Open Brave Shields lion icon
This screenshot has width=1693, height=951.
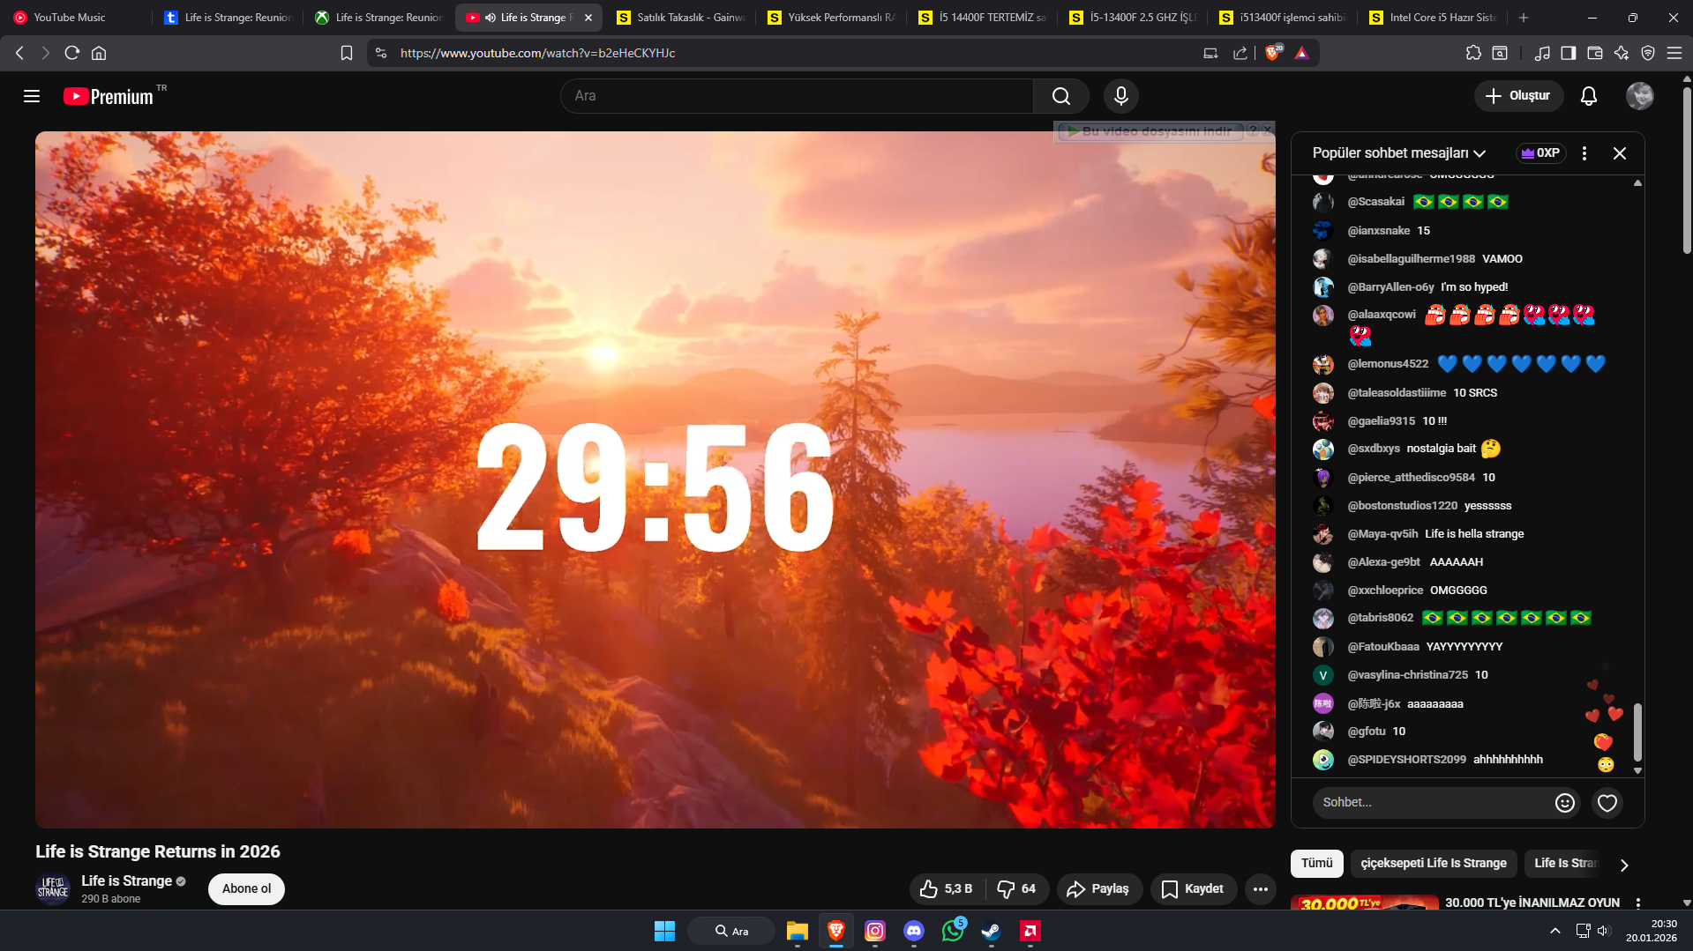[x=1272, y=53]
